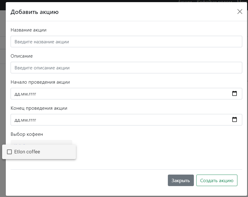Select the year segment of end date

click(x=32, y=120)
